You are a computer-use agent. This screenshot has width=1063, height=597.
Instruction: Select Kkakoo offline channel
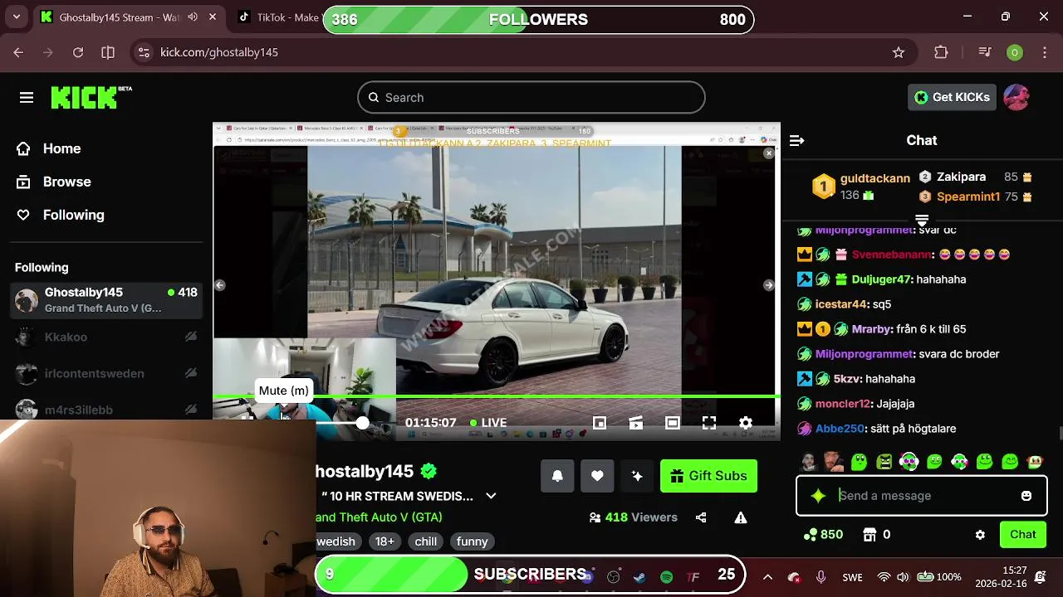tap(106, 337)
